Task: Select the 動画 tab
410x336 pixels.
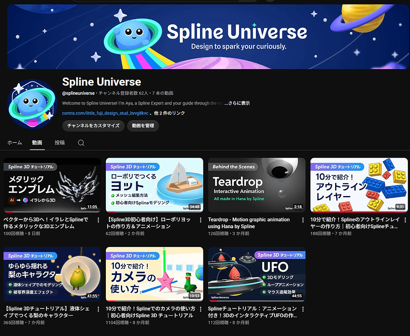Action: (x=37, y=143)
